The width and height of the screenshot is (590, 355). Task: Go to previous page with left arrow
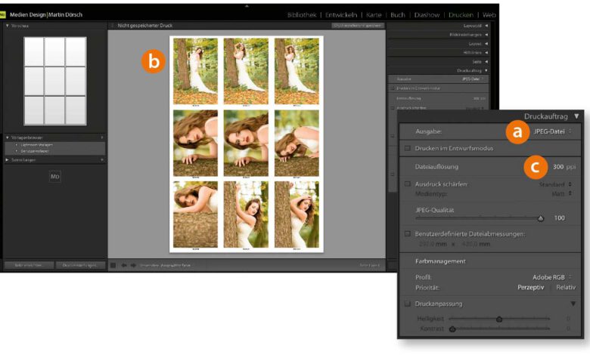click(x=124, y=265)
